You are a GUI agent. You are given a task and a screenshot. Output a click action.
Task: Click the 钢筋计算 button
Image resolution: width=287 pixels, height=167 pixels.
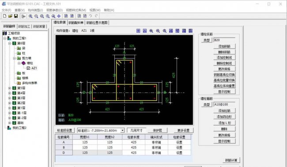coord(231,160)
